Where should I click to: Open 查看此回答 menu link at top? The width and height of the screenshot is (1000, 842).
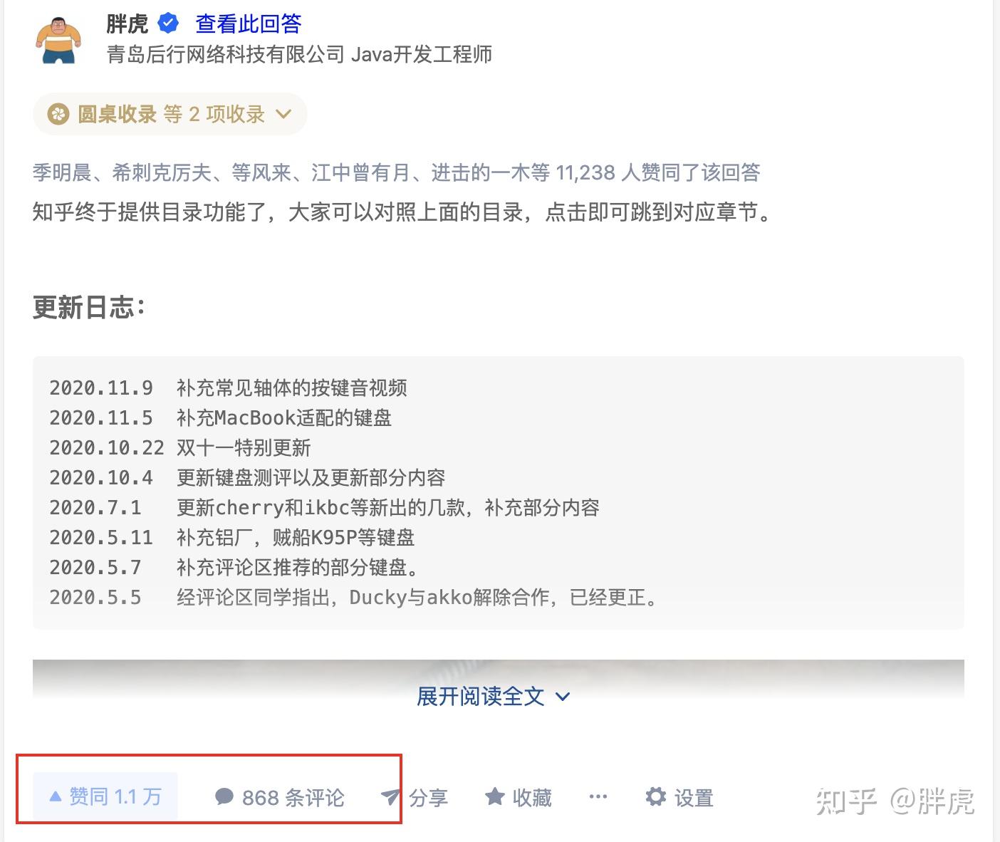246,23
